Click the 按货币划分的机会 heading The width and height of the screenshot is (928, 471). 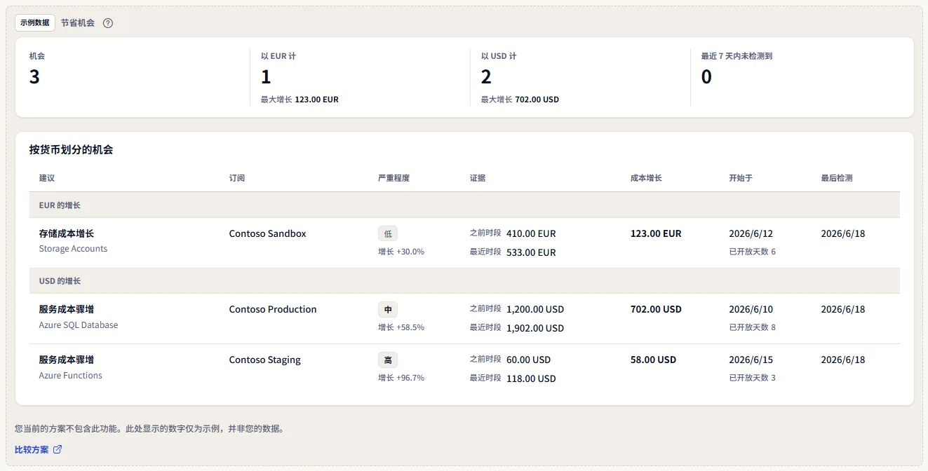click(x=71, y=149)
